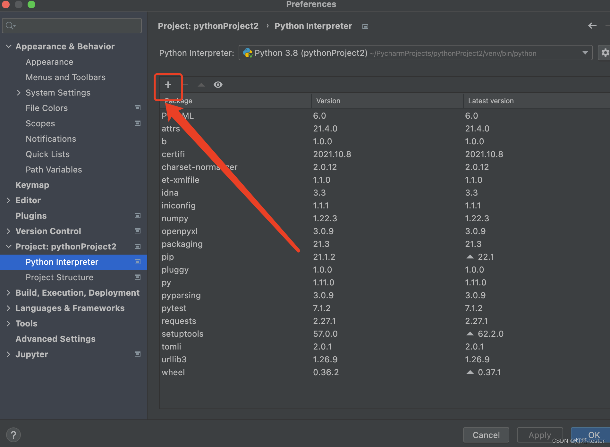Install a new package with the plus icon
Image resolution: width=610 pixels, height=447 pixels.
click(168, 85)
